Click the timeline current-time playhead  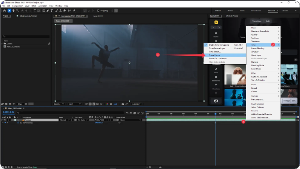(215, 114)
